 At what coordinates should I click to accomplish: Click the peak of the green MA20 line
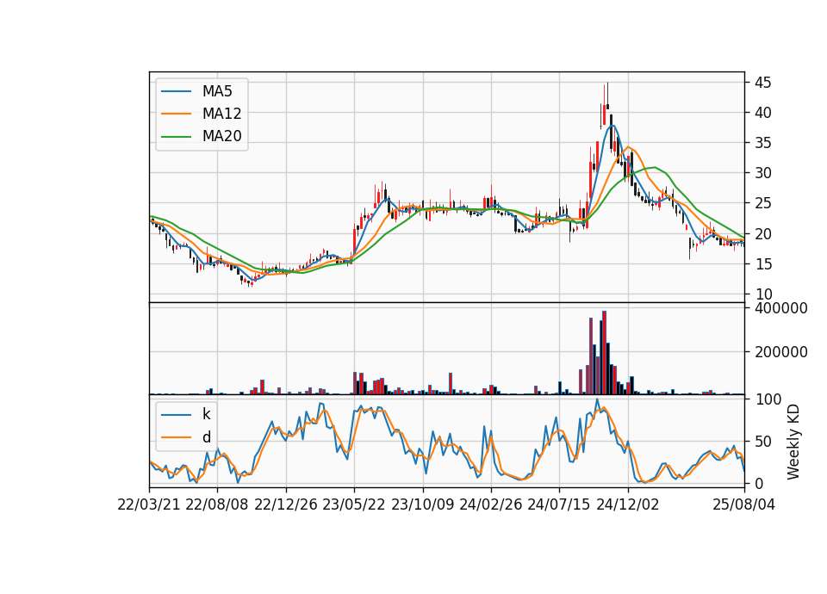655,167
